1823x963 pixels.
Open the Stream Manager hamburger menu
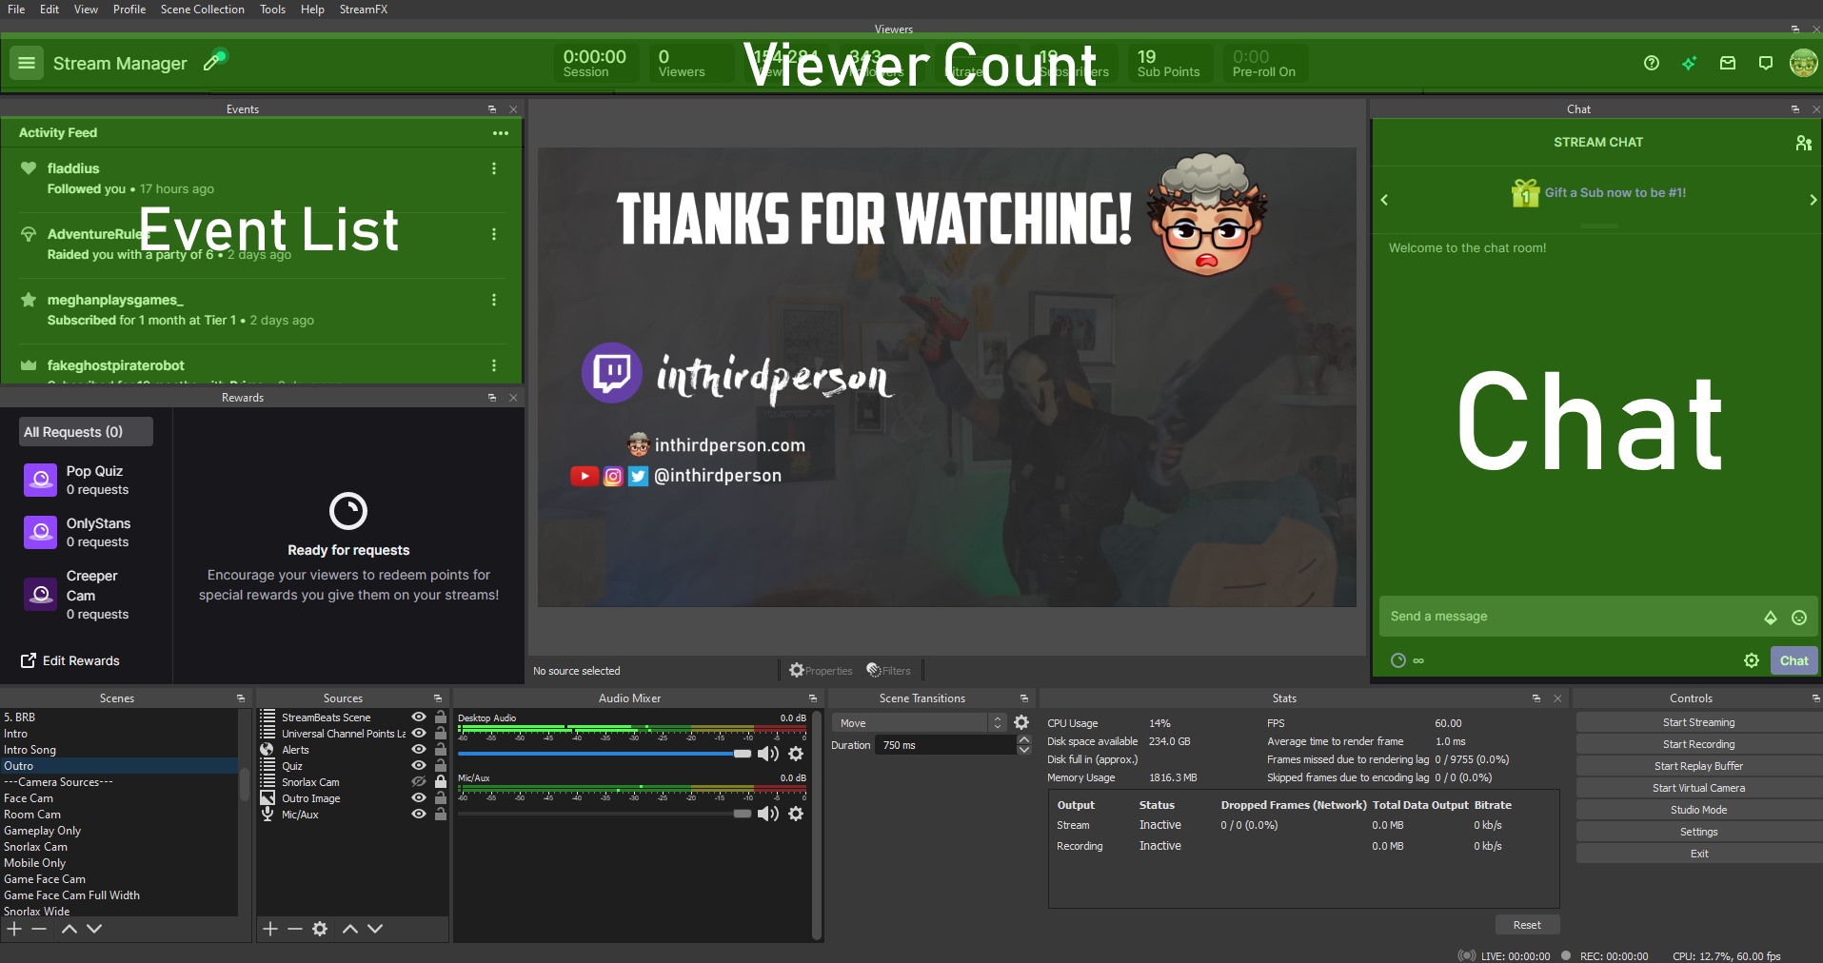tap(27, 63)
